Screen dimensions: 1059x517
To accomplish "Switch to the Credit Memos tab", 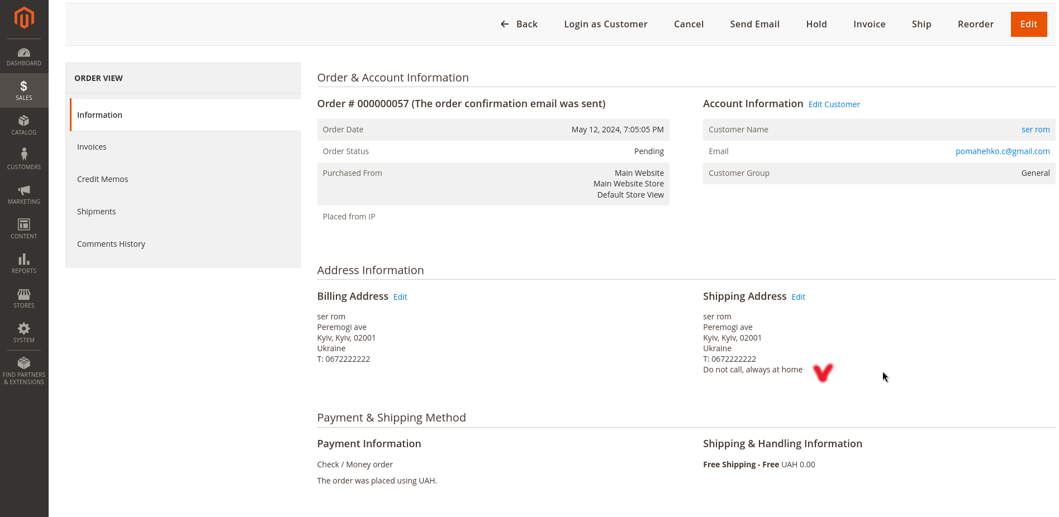I will coord(102,179).
